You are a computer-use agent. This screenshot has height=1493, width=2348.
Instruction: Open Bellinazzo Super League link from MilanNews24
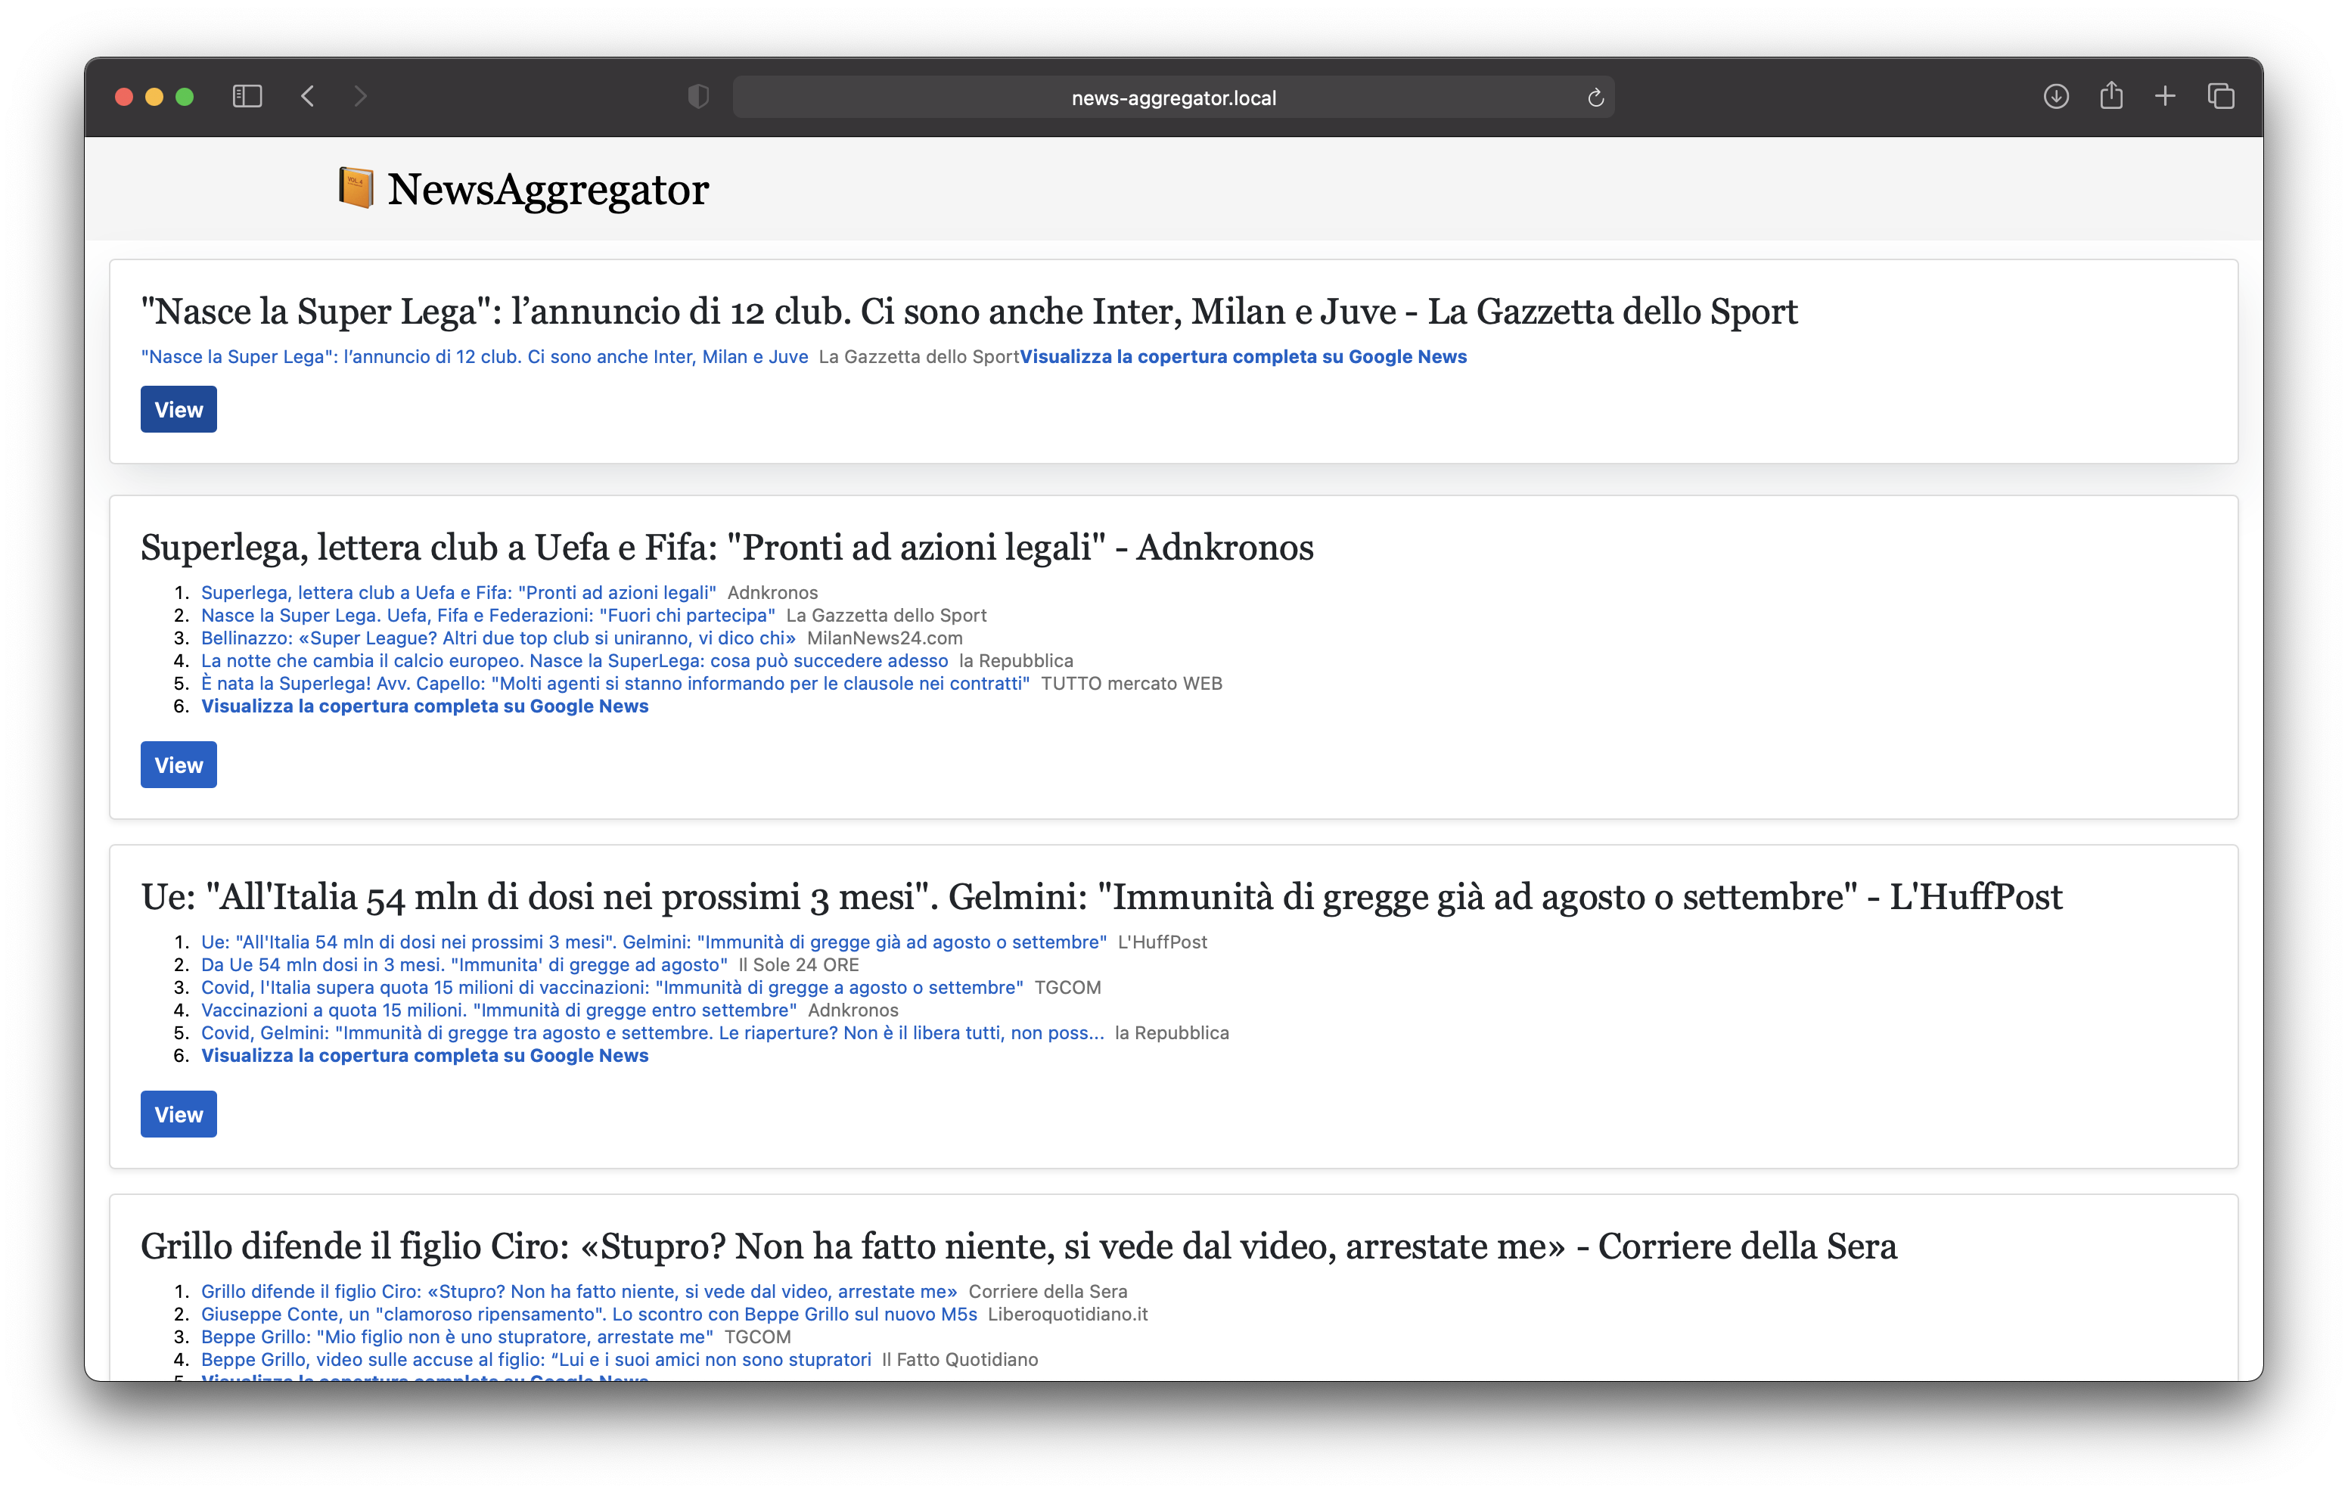(x=497, y=638)
